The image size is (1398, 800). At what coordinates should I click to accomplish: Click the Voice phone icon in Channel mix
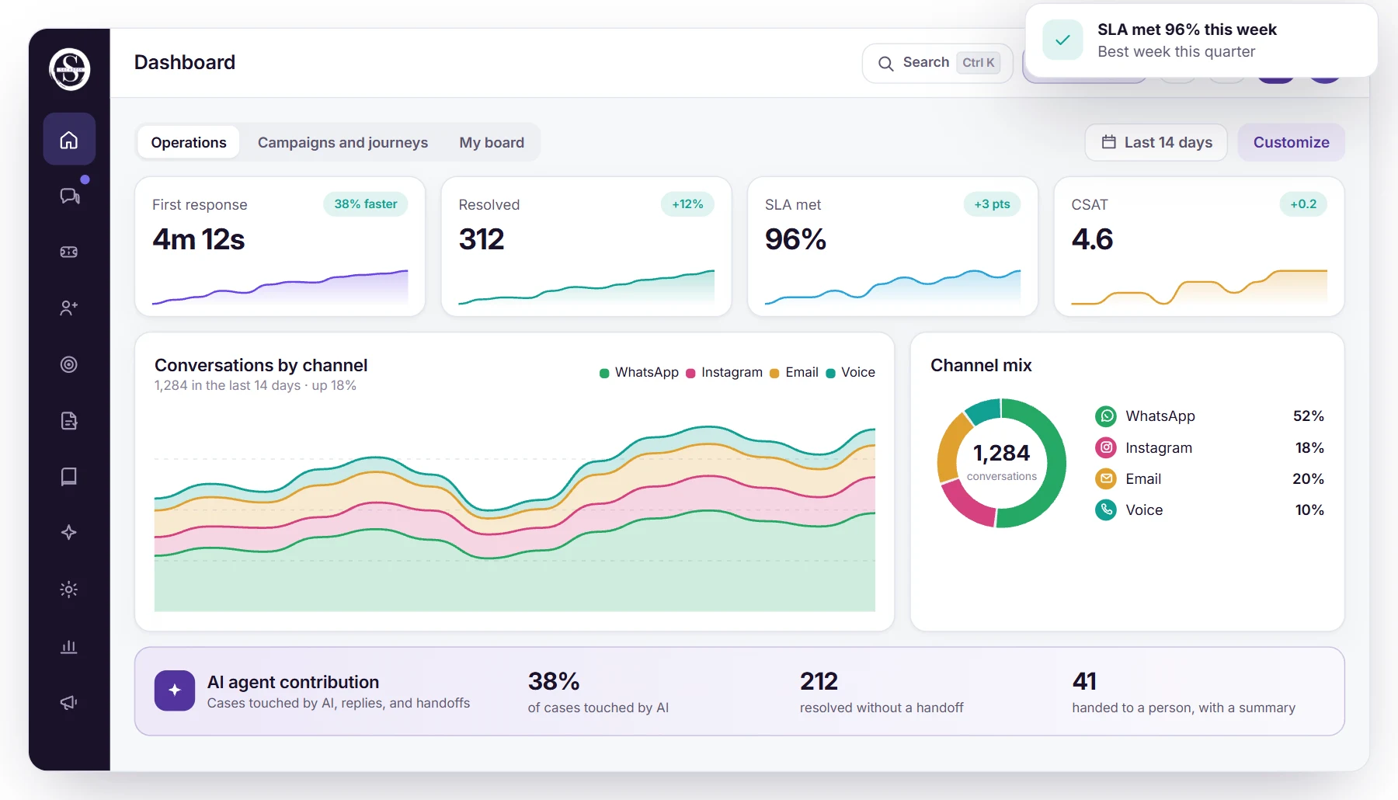(x=1106, y=510)
